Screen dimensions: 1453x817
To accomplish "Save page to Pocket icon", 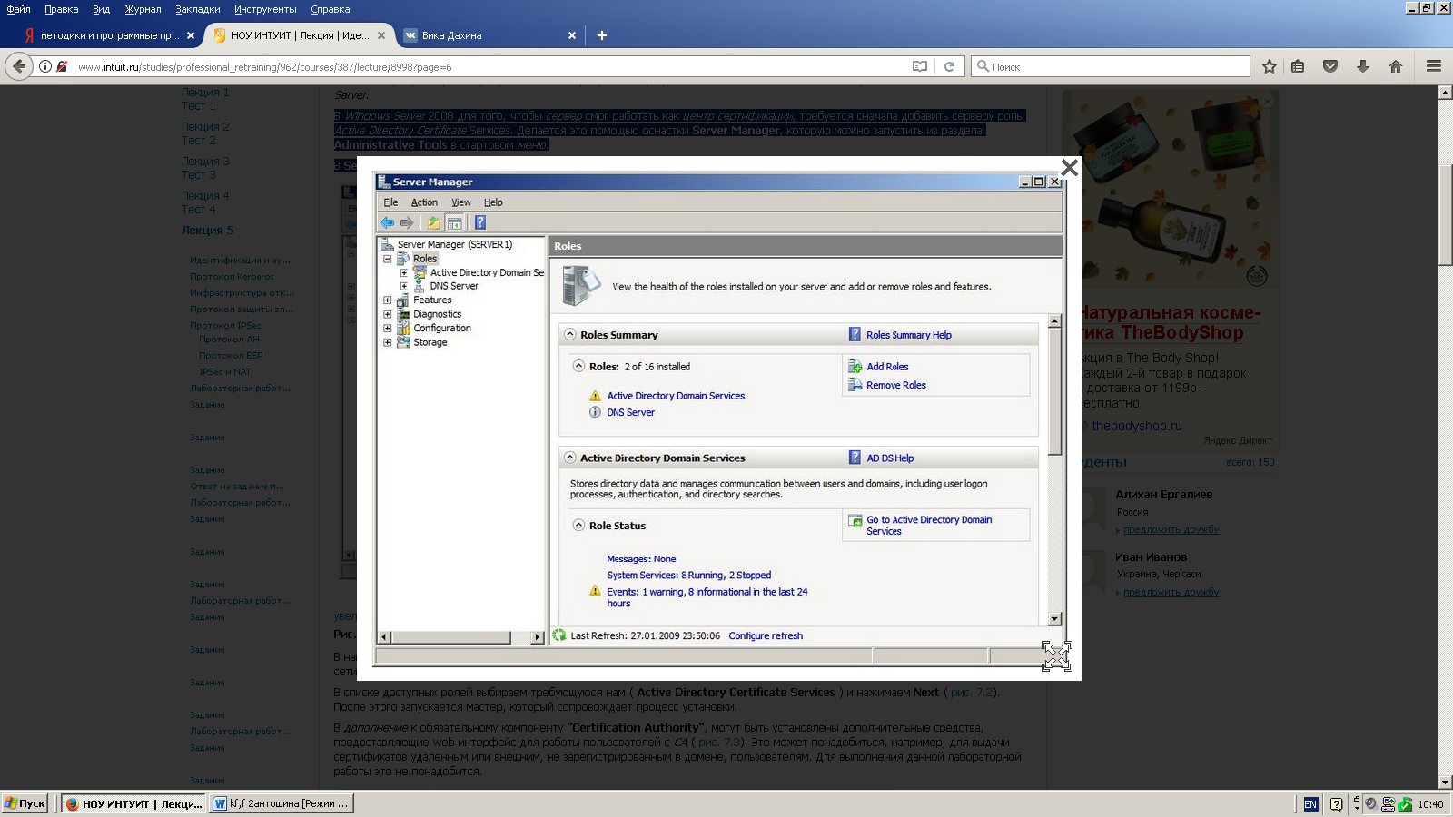I will click(1330, 66).
